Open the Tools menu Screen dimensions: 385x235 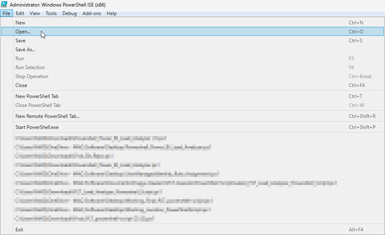point(51,13)
